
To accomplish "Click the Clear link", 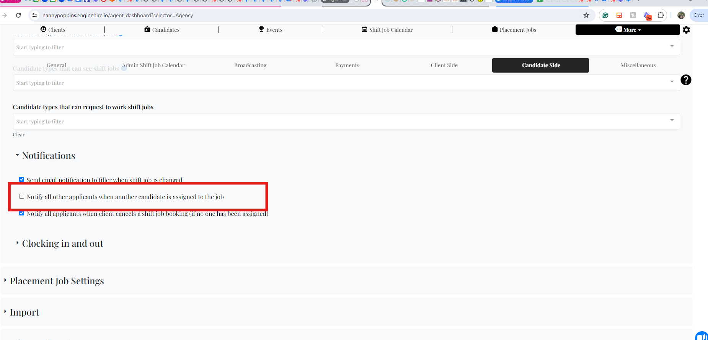I will tap(19, 134).
